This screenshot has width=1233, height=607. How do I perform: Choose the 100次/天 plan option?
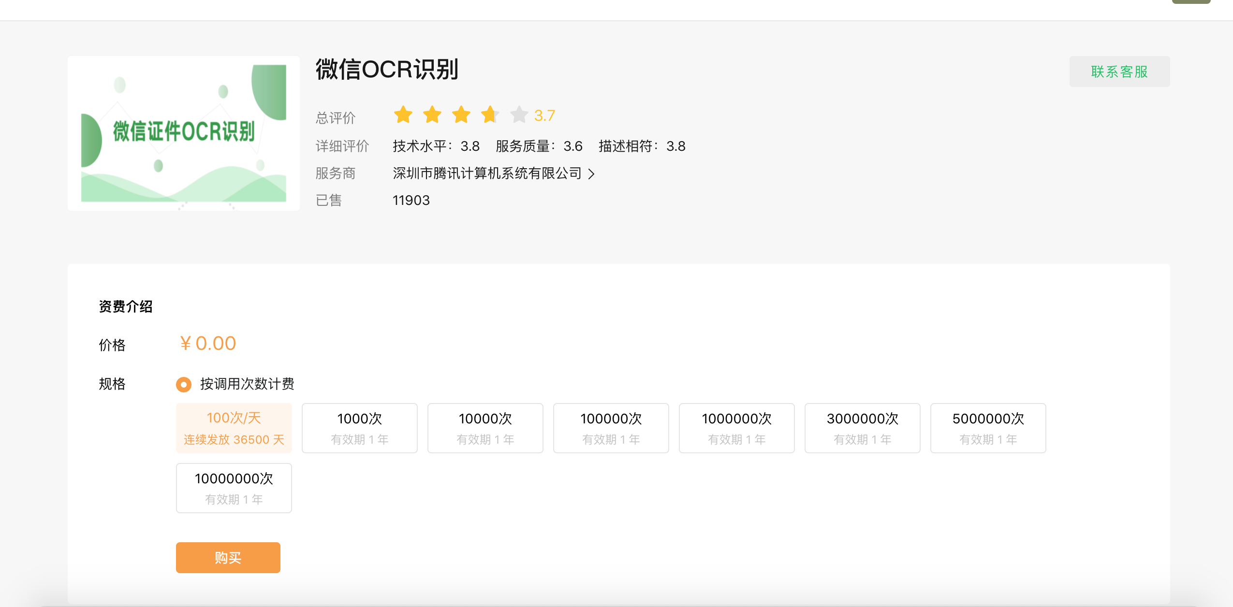[234, 428]
